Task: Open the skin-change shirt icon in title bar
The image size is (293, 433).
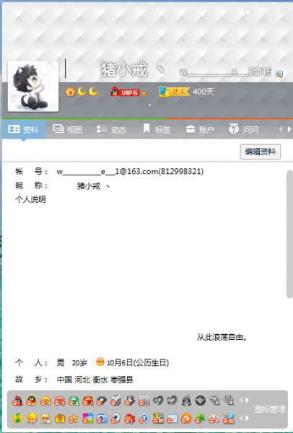Action: [x=248, y=12]
